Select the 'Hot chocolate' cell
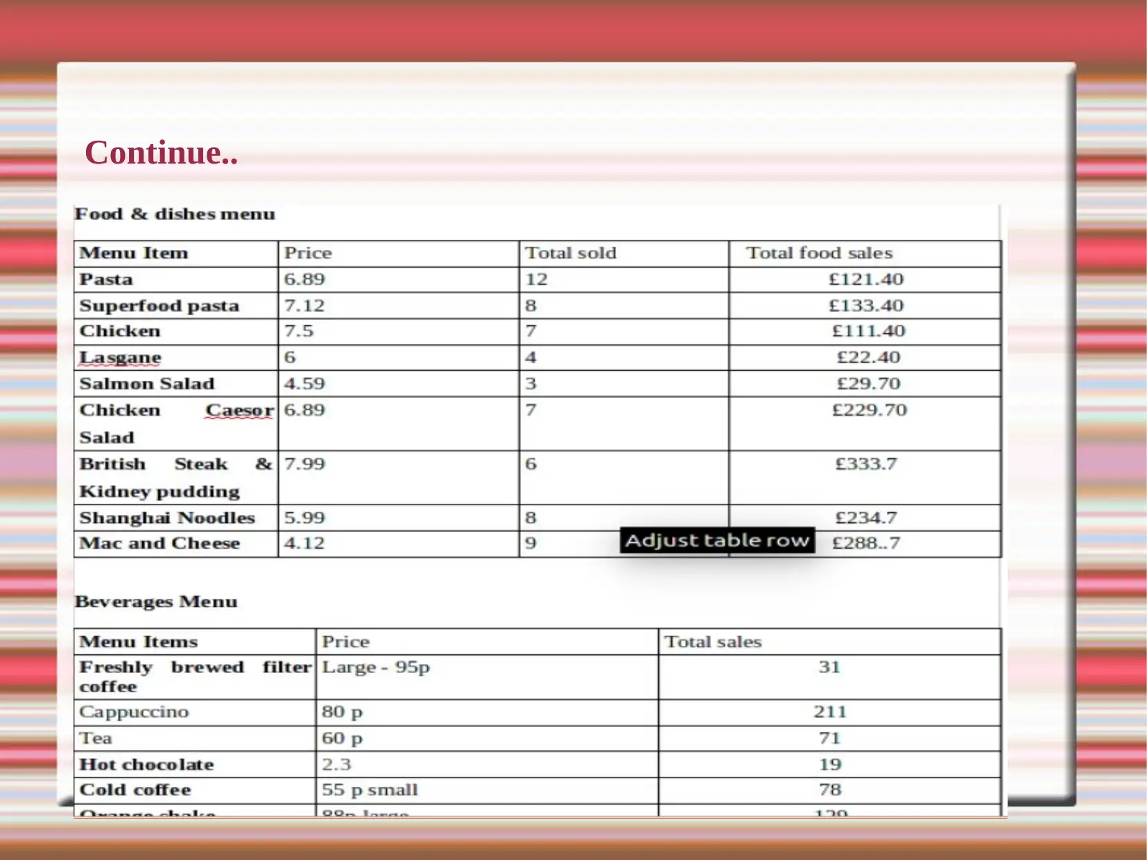The width and height of the screenshot is (1147, 860). 195,764
